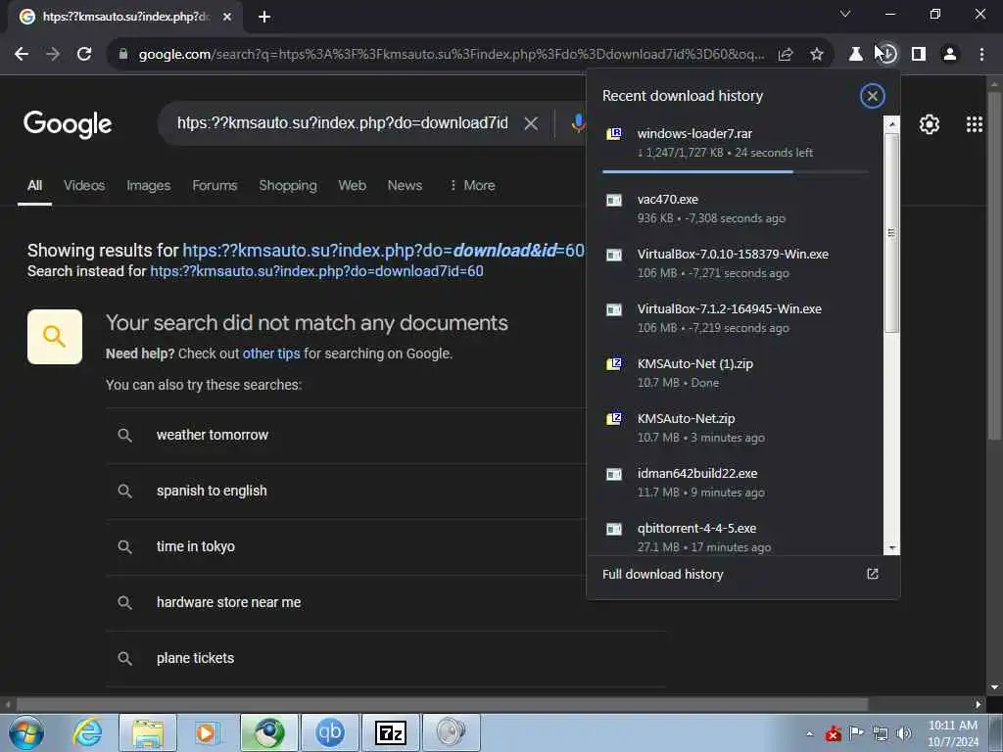This screenshot has height=752, width=1003.
Task: Open the 'other tips' help link
Action: coord(271,353)
